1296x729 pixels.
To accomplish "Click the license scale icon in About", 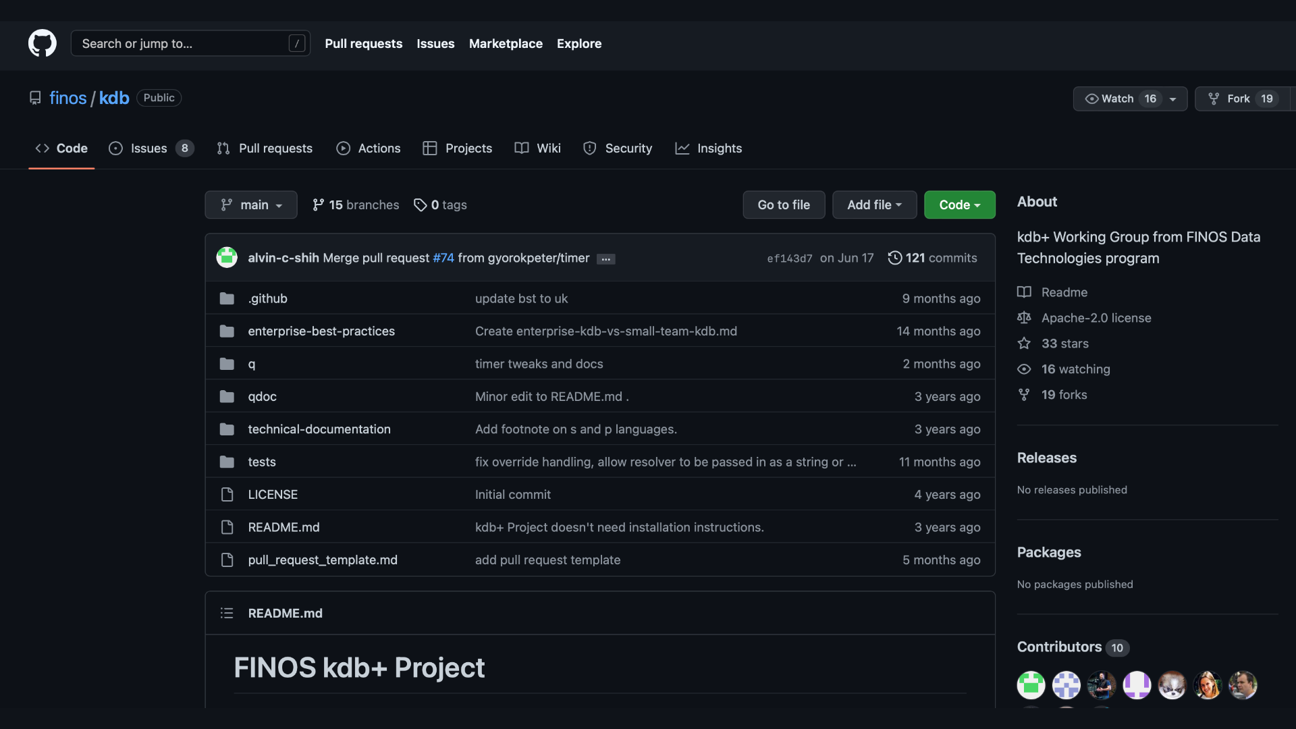I will point(1024,318).
